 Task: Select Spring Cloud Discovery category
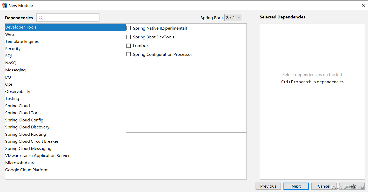pyautogui.click(x=27, y=127)
